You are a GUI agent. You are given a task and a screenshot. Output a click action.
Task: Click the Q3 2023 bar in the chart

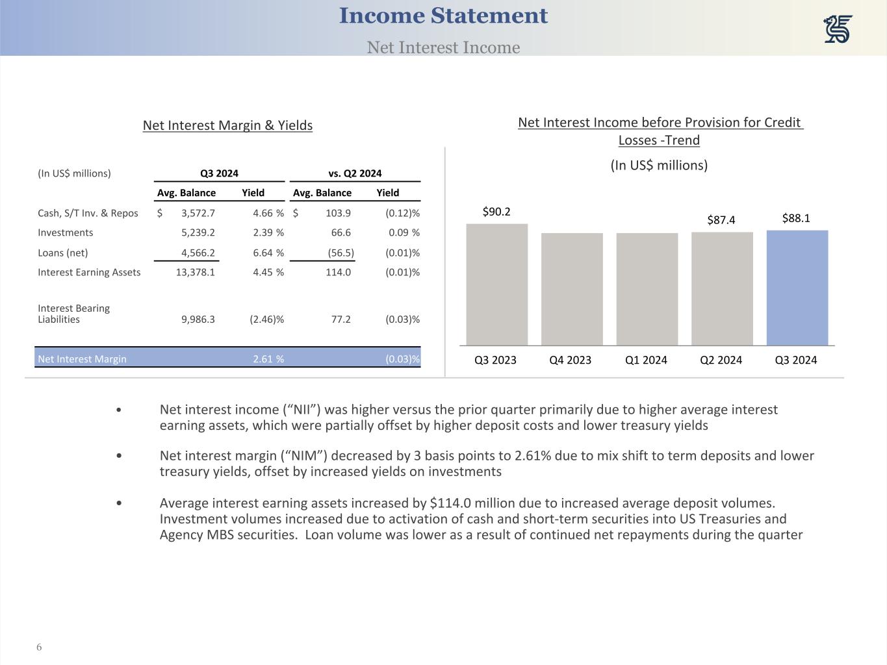pos(497,284)
